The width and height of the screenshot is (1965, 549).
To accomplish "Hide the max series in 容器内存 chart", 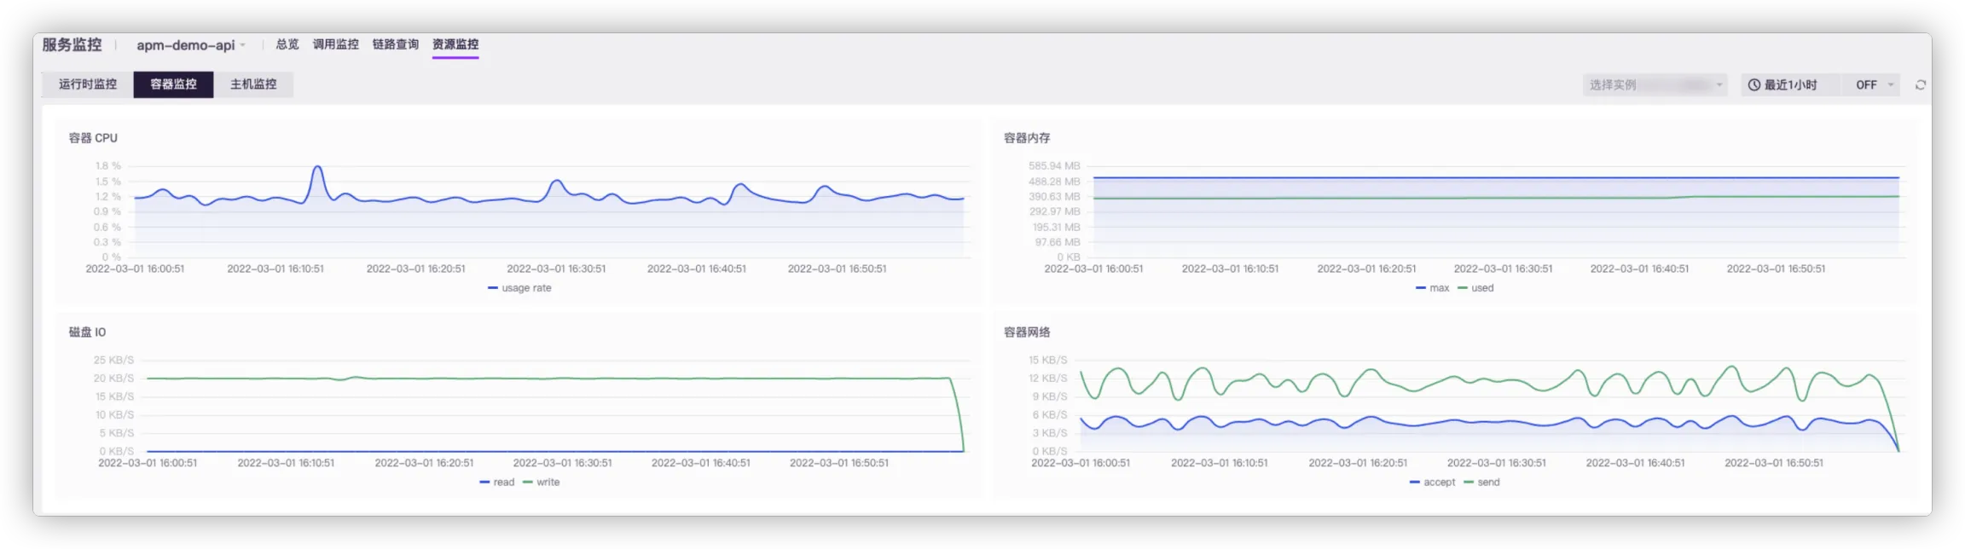I will (1433, 288).
